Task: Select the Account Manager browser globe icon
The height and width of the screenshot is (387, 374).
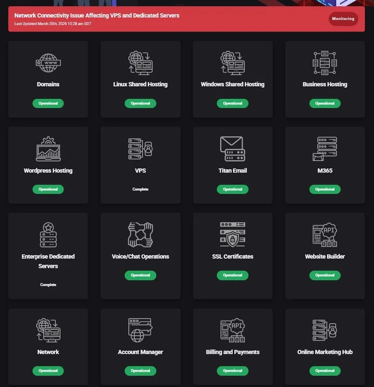Action: [140, 330]
